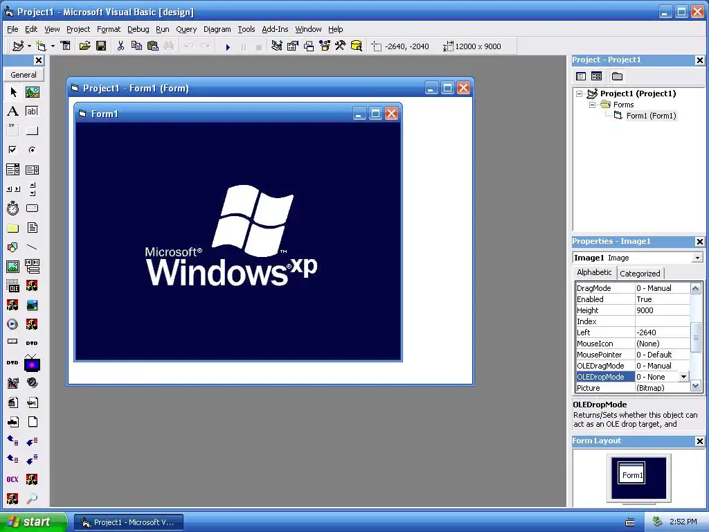Click the Paste clipboard icon

tap(153, 46)
